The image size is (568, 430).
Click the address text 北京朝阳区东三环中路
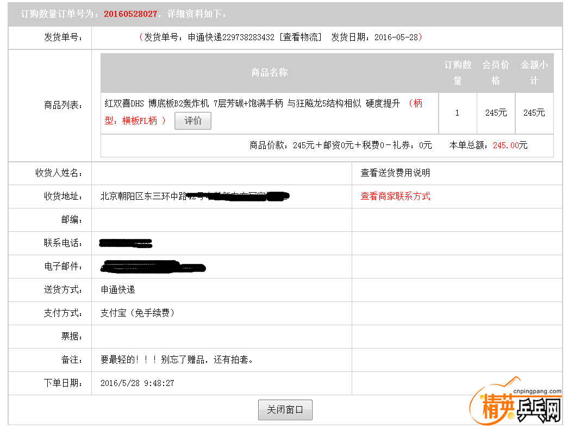(143, 196)
